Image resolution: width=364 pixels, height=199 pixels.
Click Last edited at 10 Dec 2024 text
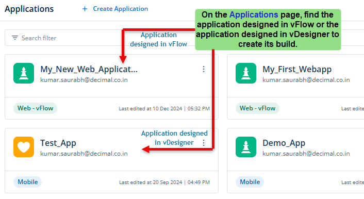(164, 108)
